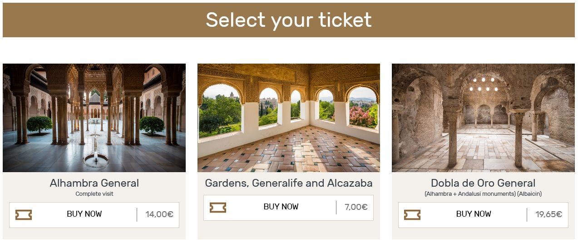Click the 14,00€ price
Screen dimensions: 578x243
click(x=159, y=215)
